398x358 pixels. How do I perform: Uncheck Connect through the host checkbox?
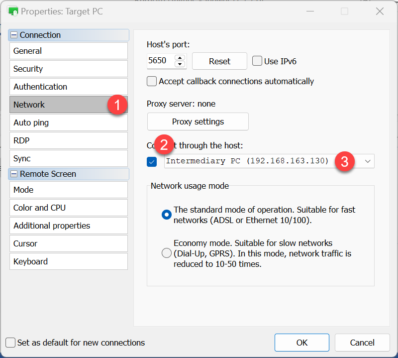(x=152, y=161)
